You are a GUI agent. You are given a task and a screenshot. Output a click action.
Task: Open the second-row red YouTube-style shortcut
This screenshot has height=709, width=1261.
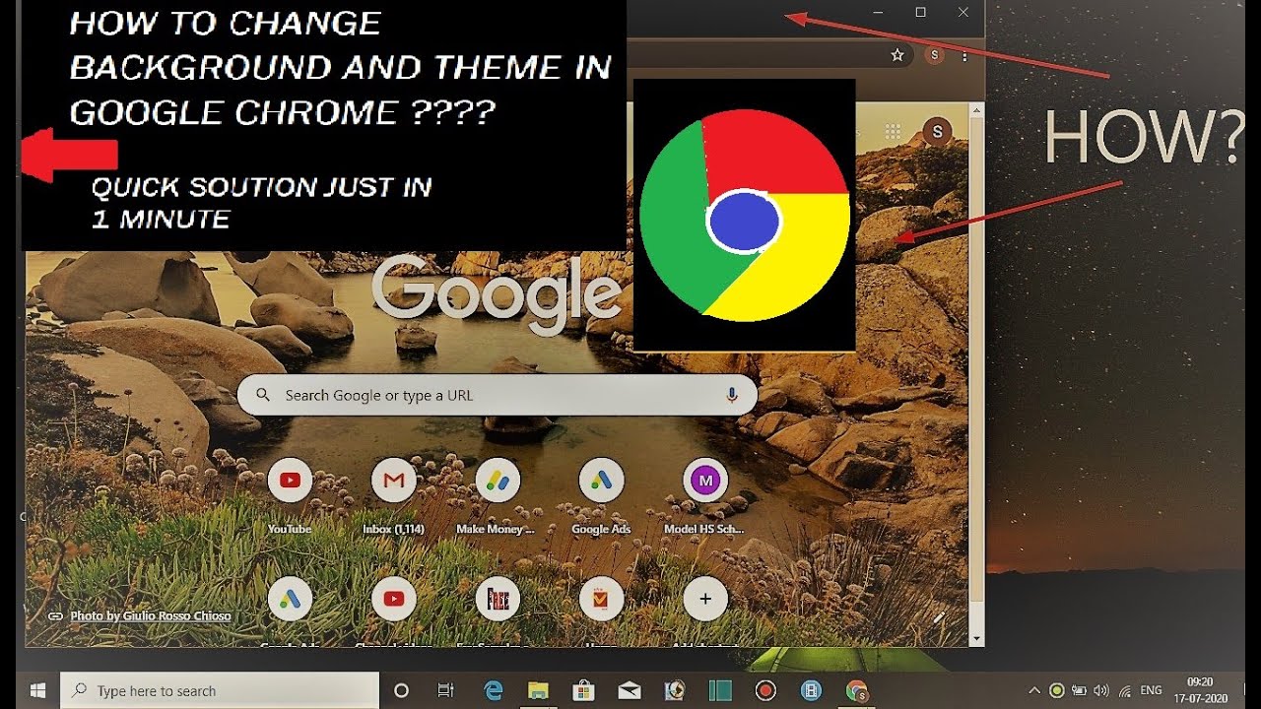click(394, 599)
